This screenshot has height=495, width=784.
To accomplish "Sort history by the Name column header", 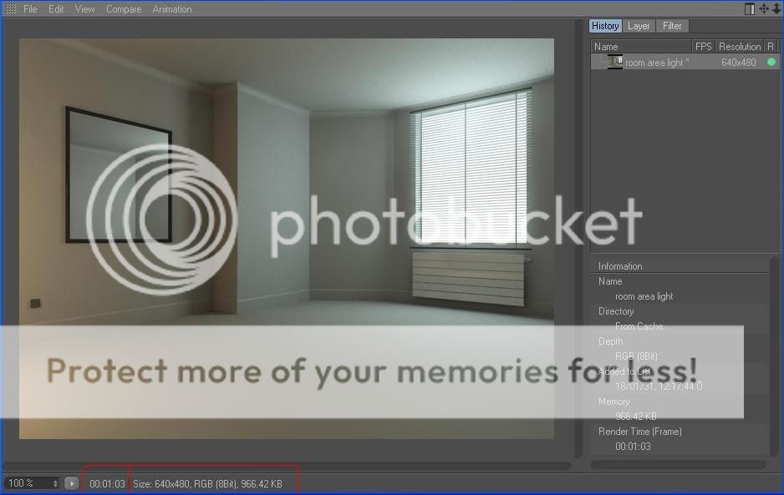I will pyautogui.click(x=642, y=47).
